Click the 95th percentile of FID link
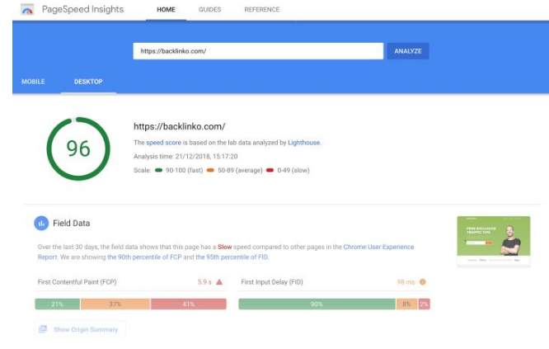 click(232, 257)
